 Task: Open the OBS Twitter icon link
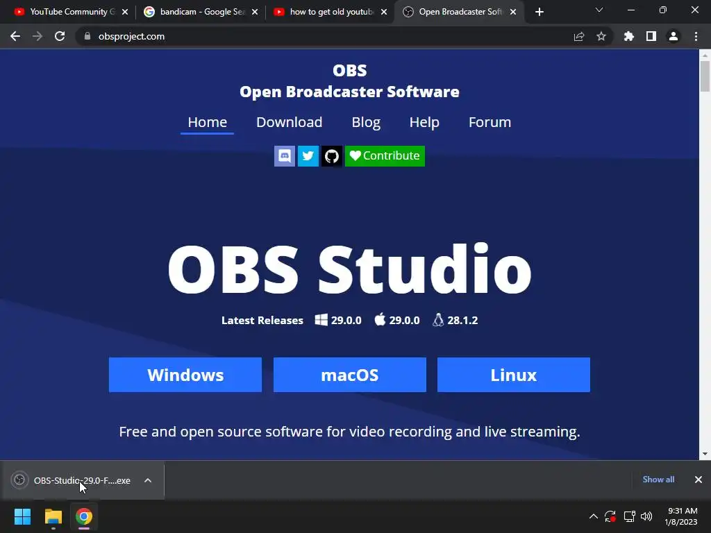308,156
